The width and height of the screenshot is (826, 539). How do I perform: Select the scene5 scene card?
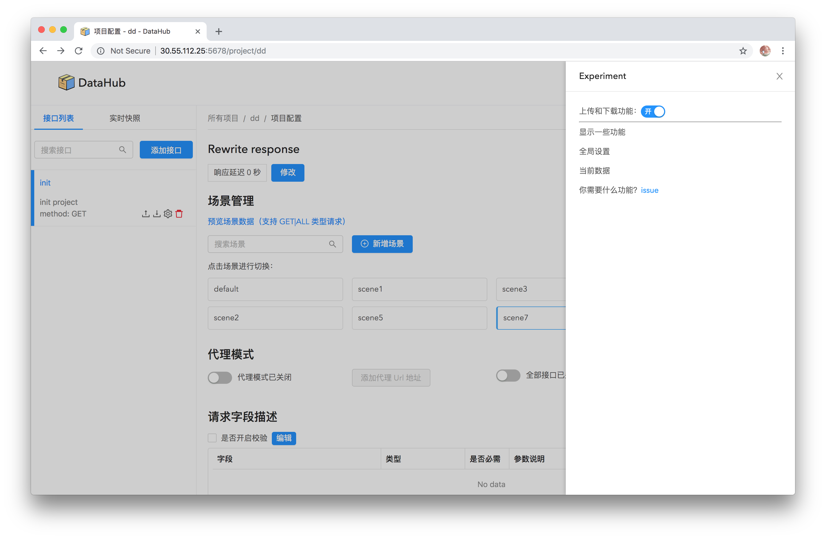[x=419, y=318]
